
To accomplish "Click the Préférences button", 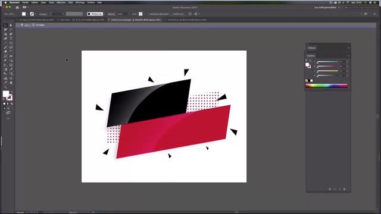I will click(179, 14).
